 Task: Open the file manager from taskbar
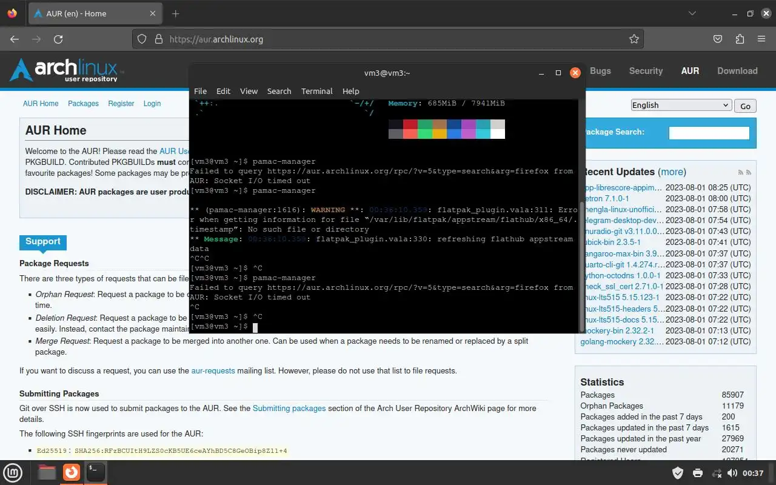point(47,472)
